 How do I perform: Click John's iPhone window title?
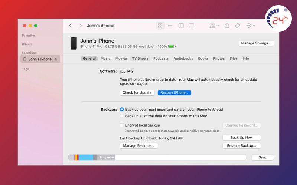point(101,26)
